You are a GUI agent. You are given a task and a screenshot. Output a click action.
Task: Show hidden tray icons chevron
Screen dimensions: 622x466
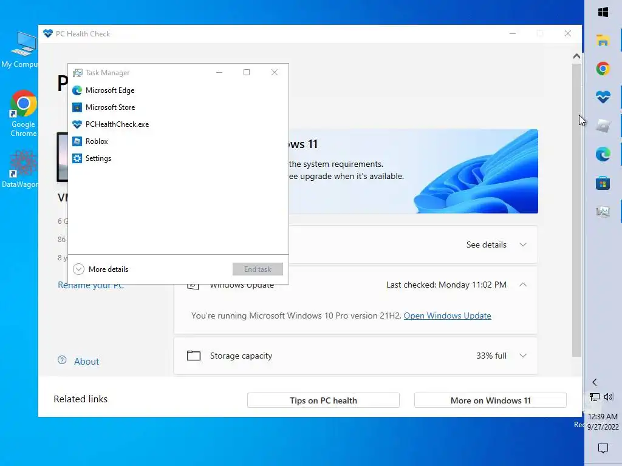click(594, 382)
